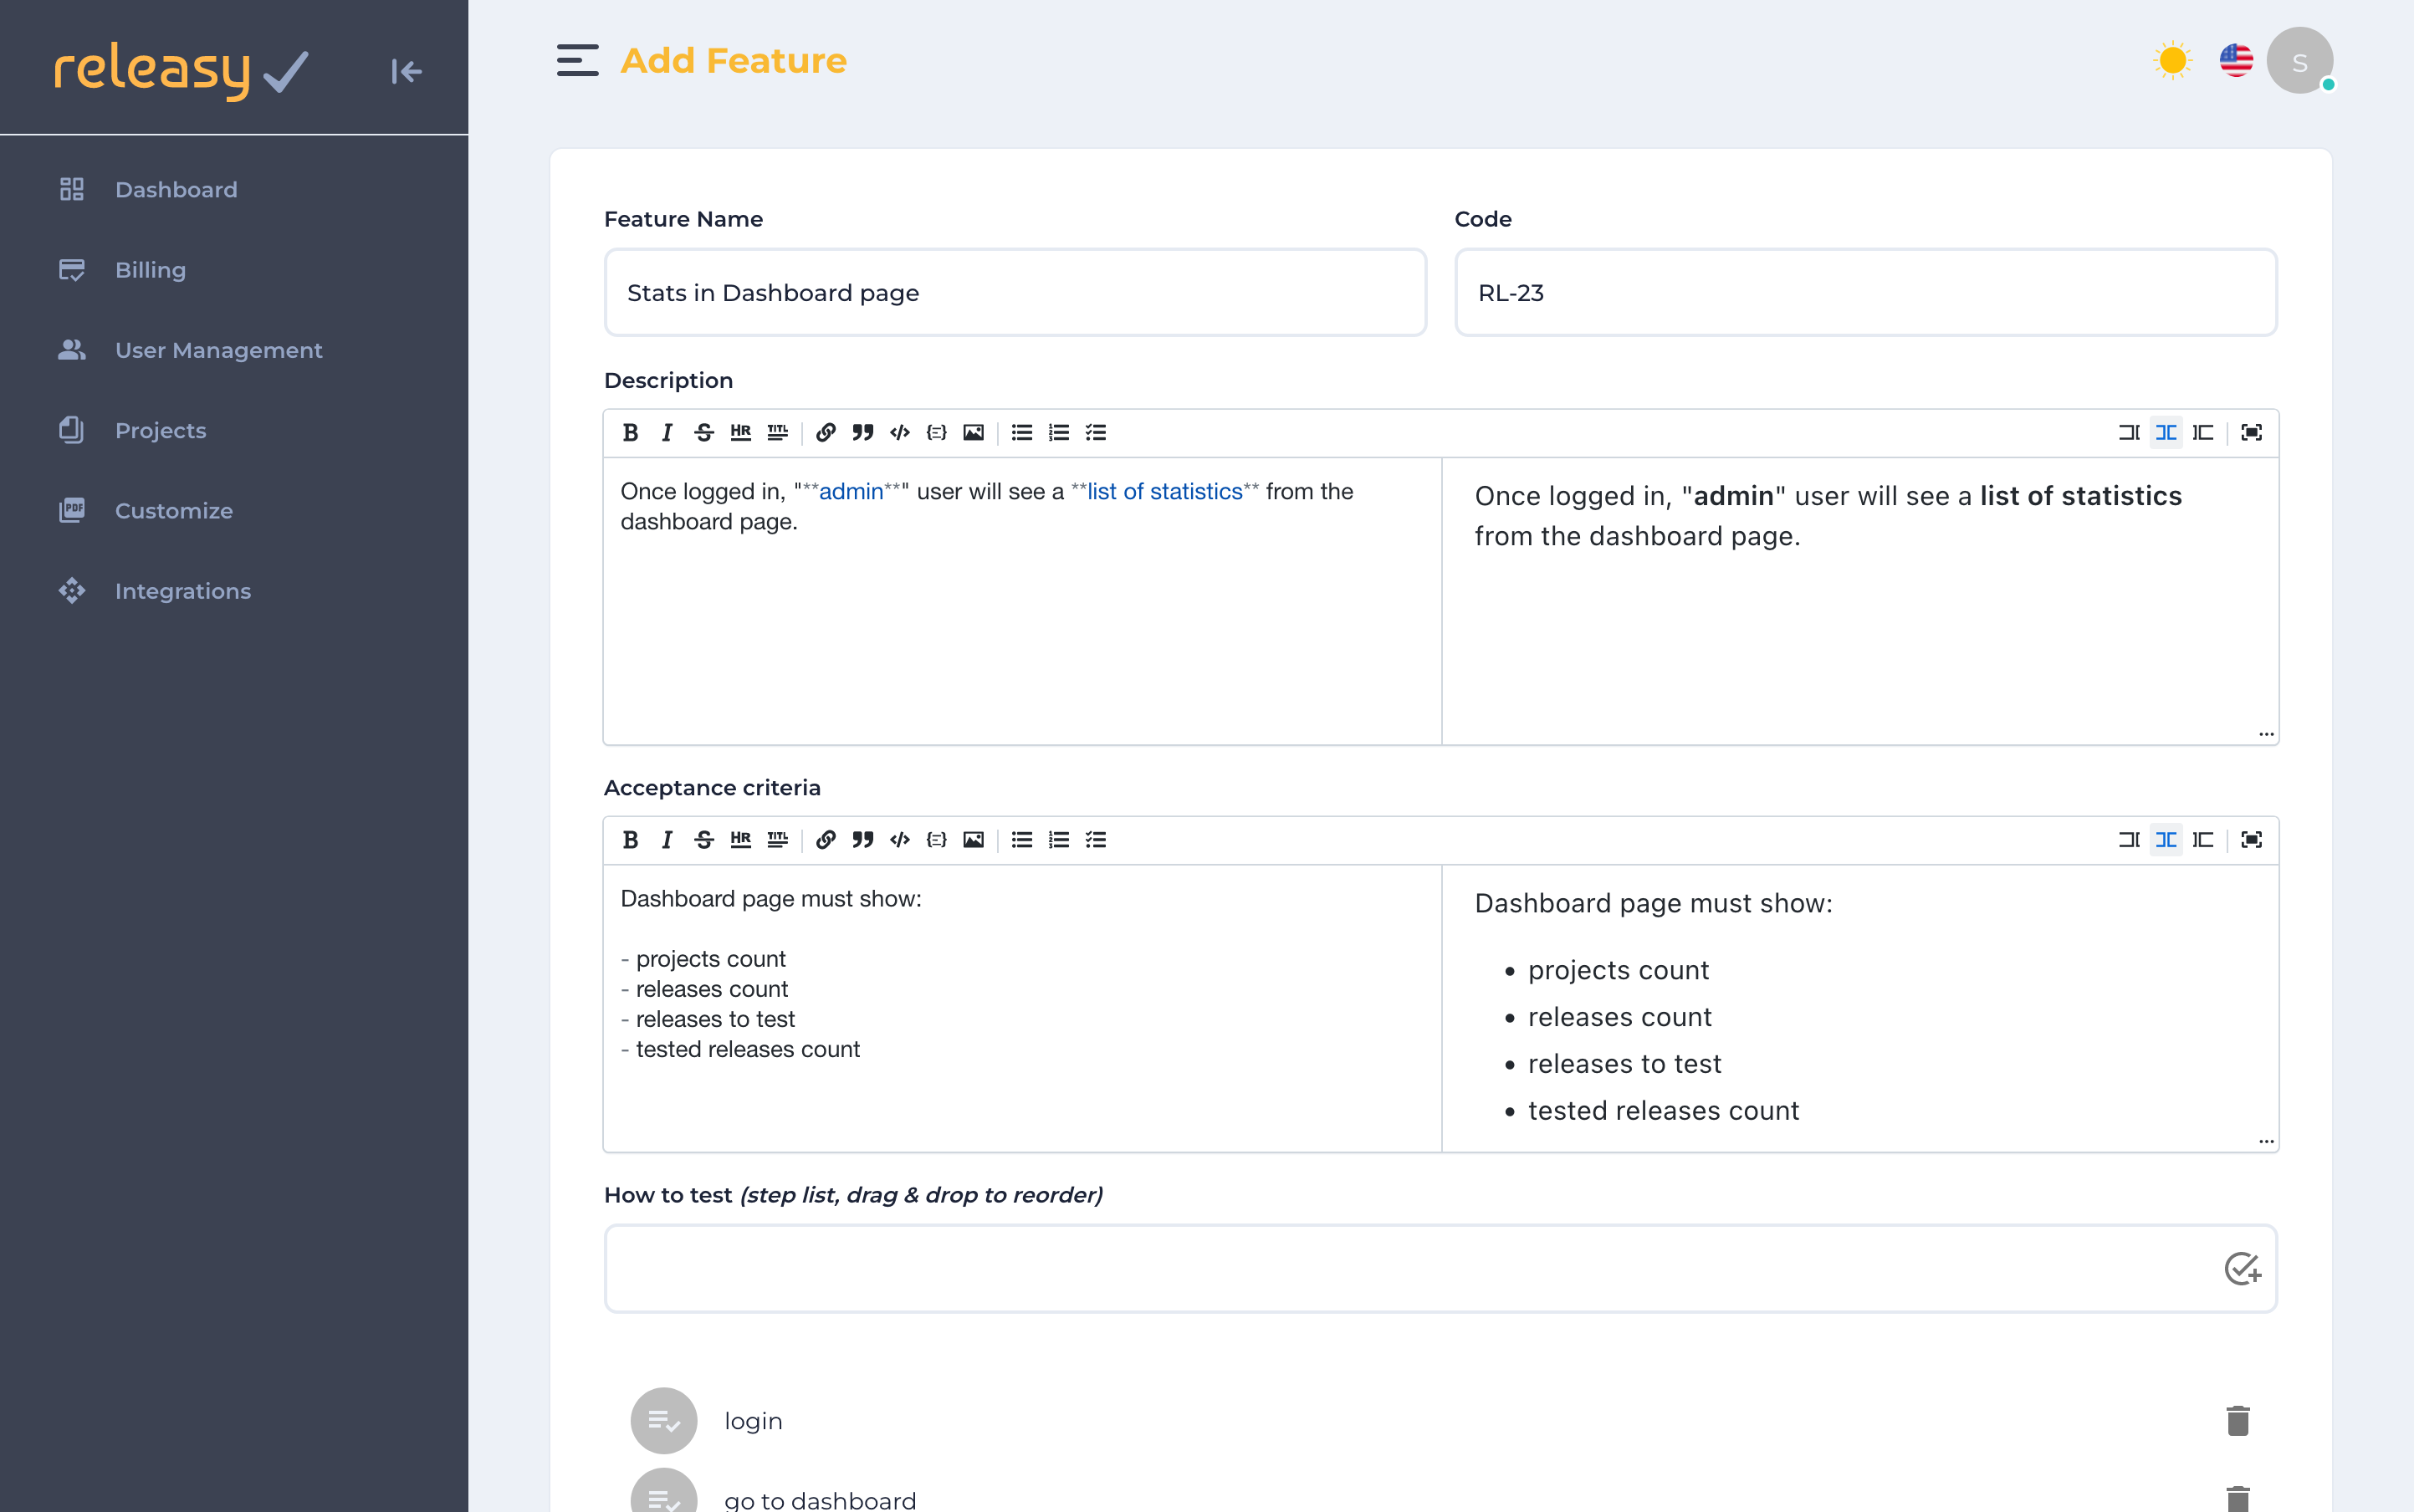Switch Description editor to preview-only mode
Image resolution: width=2414 pixels, height=1512 pixels.
coord(2203,432)
